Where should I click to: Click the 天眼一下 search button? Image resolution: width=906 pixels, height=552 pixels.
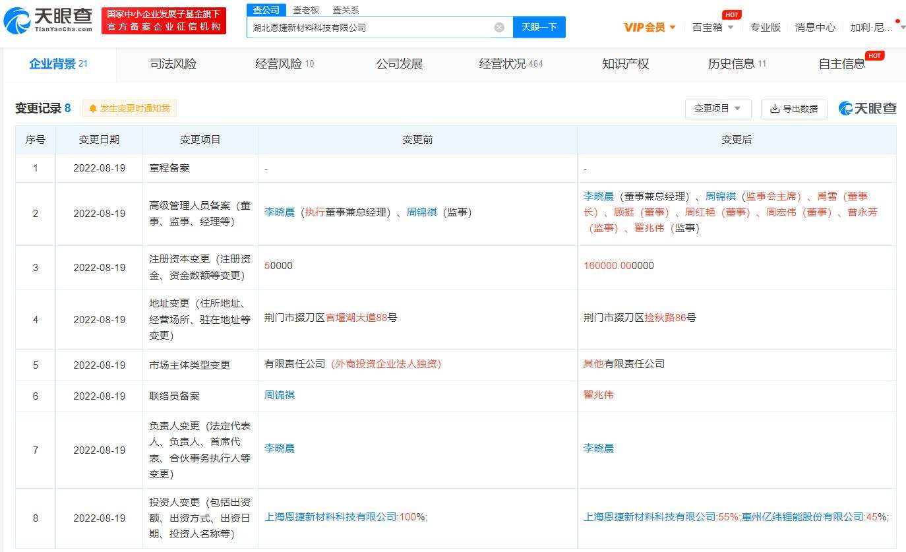pos(539,27)
